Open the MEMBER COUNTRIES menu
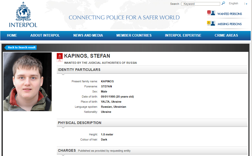252x156 pixels. 134,36
